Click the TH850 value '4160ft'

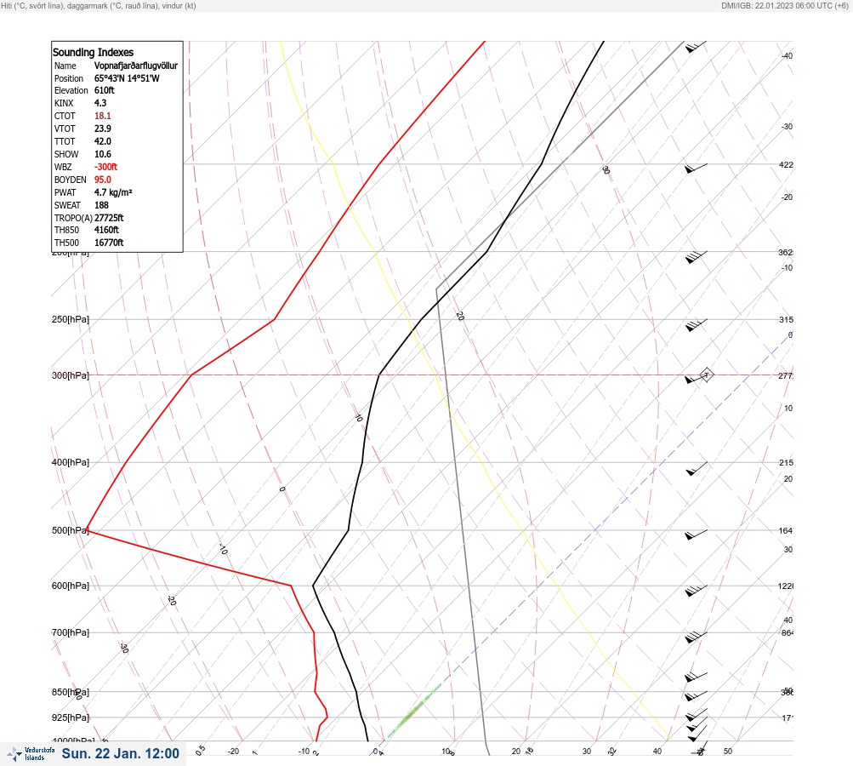[x=106, y=231]
